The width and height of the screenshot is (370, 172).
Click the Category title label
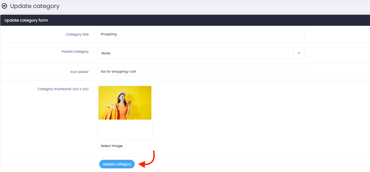tap(77, 34)
